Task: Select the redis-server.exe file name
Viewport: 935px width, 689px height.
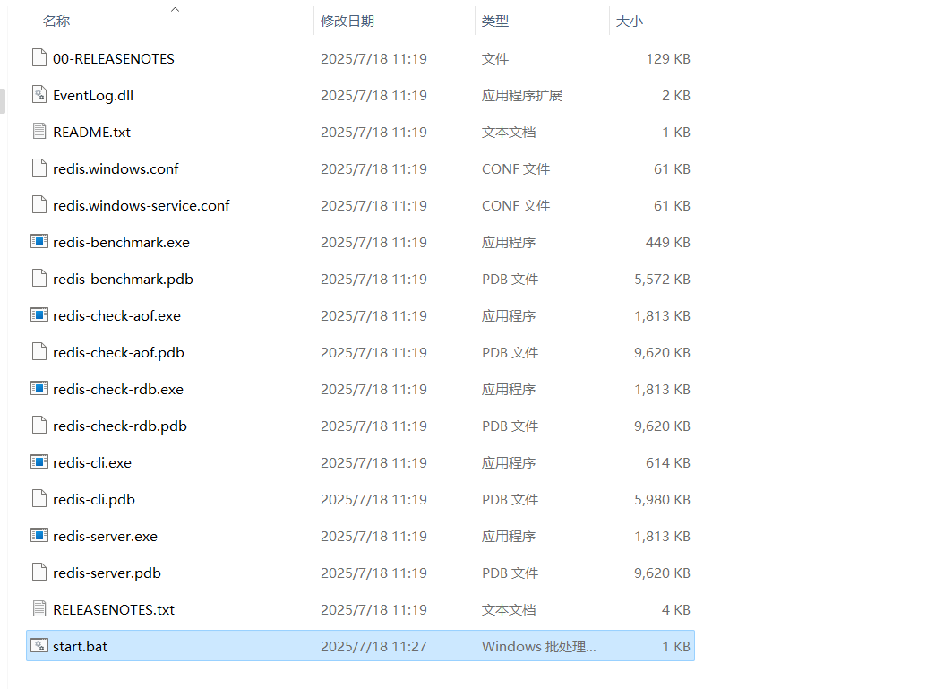Action: (105, 537)
